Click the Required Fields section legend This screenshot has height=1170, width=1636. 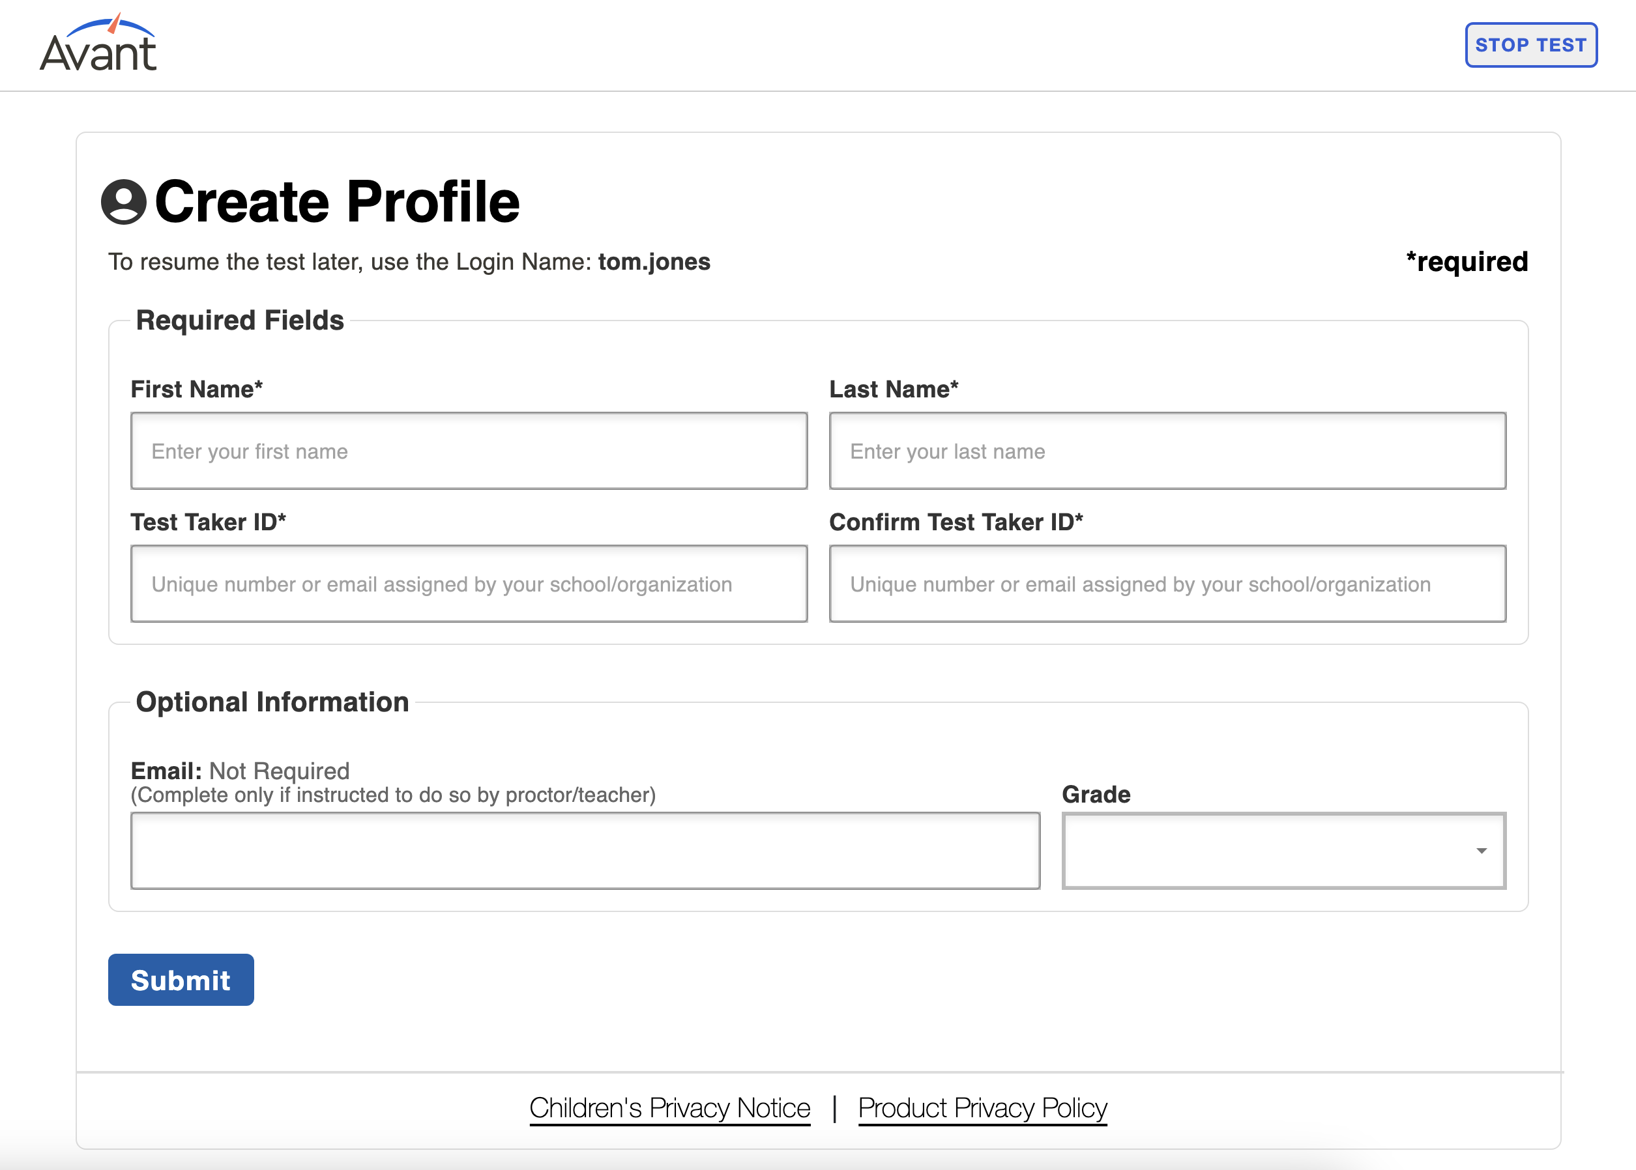[240, 321]
